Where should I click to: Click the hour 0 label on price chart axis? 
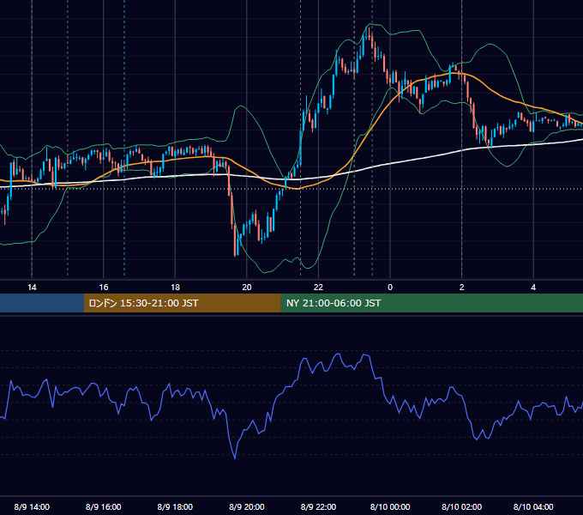coord(390,288)
